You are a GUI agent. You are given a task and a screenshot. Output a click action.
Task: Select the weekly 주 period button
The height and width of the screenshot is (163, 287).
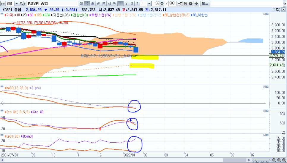pyautogui.click(x=87, y=4)
